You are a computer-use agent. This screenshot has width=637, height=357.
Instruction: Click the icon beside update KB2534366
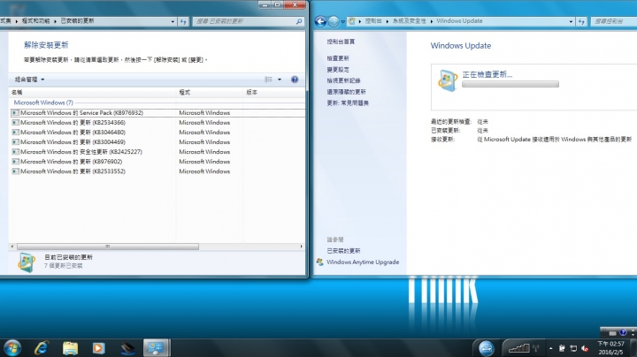click(x=15, y=123)
